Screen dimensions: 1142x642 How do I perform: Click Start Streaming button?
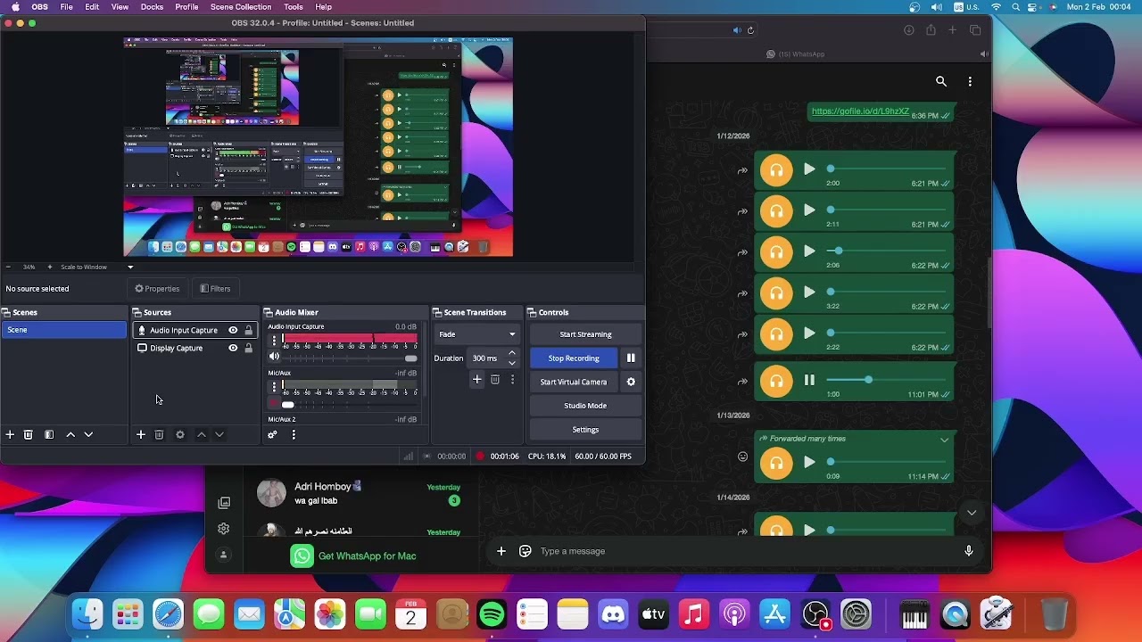(x=585, y=334)
